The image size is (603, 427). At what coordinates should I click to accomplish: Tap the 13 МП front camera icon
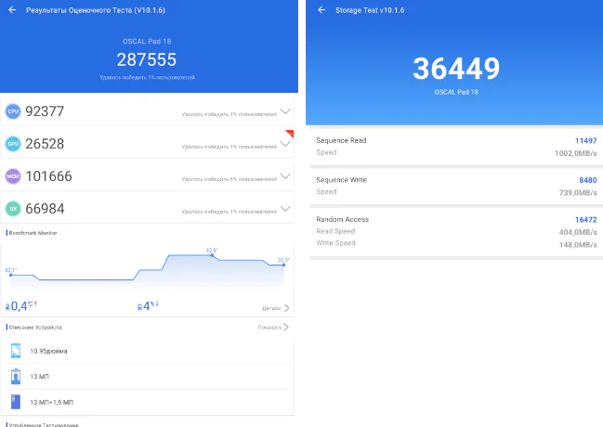pyautogui.click(x=16, y=377)
